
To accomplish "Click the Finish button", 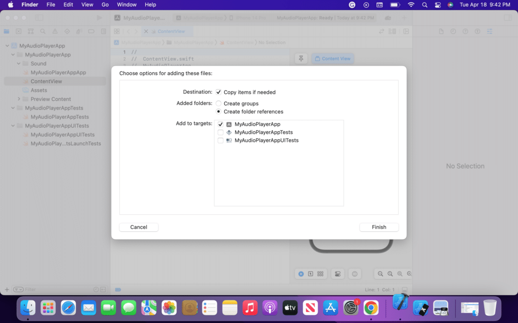I will tap(378, 227).
